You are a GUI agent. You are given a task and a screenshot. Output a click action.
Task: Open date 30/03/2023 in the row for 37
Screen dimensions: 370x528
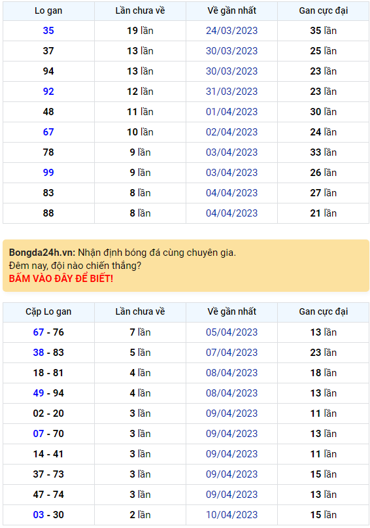[x=232, y=51]
